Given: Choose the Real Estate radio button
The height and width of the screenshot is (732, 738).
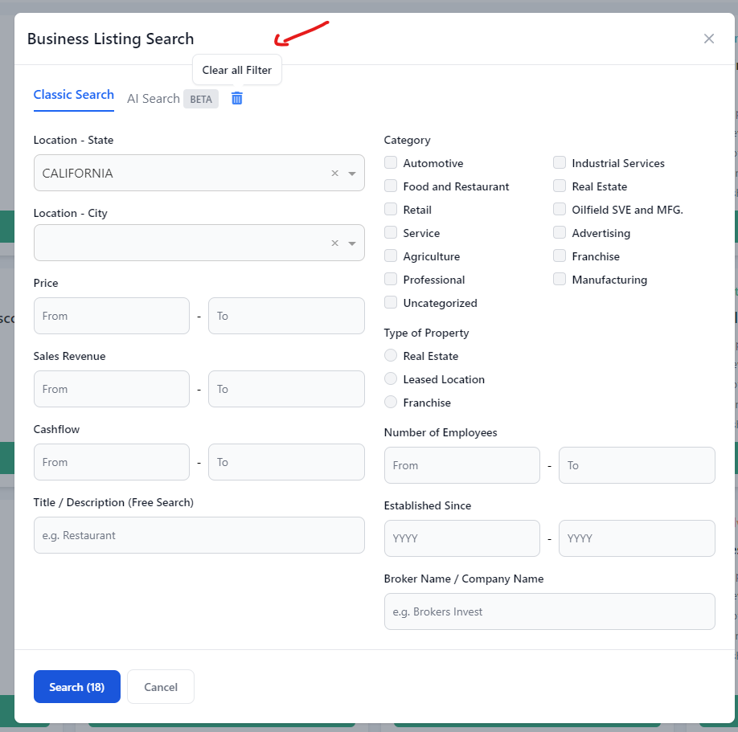Looking at the screenshot, I should 391,356.
